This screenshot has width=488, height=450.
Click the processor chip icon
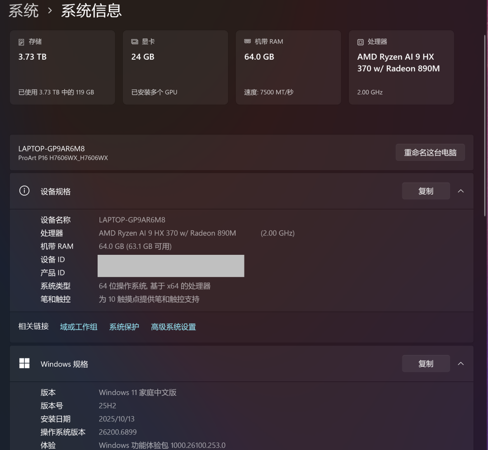361,42
